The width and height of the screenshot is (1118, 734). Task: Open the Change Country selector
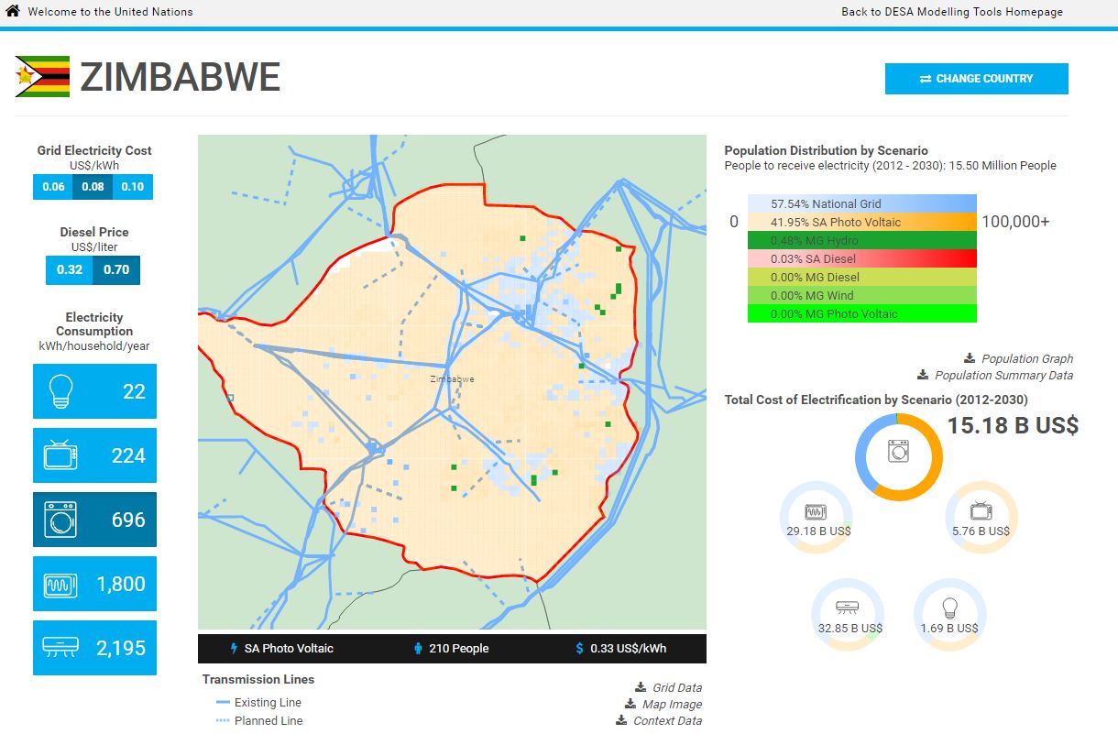click(976, 79)
